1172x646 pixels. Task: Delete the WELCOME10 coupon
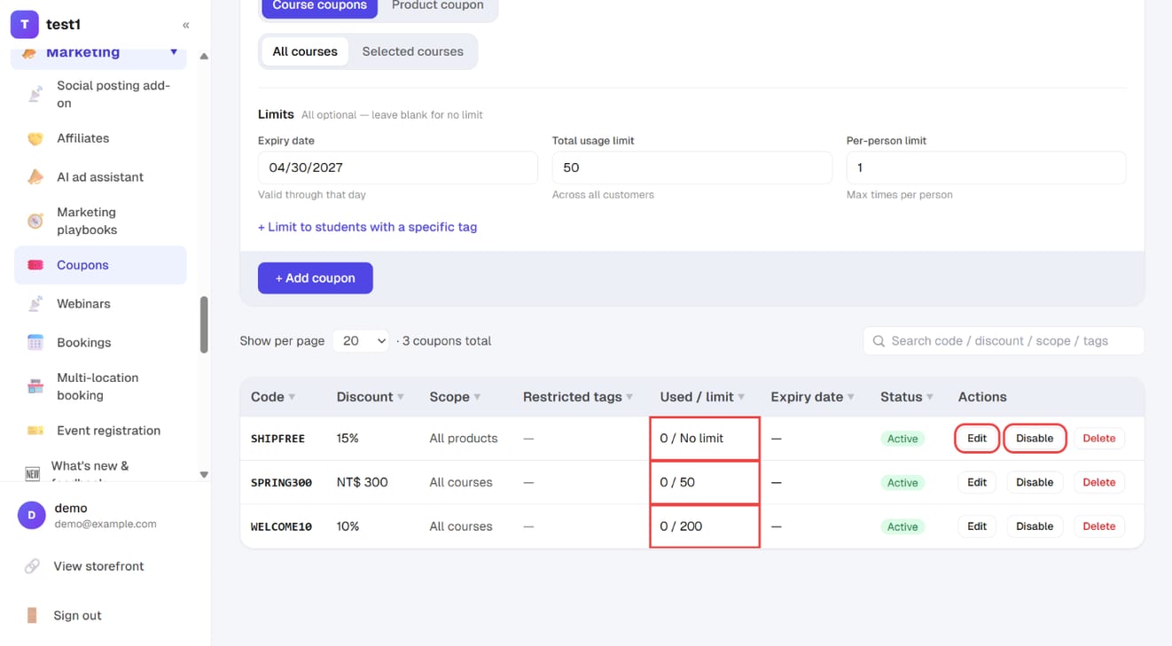pyautogui.click(x=1099, y=526)
